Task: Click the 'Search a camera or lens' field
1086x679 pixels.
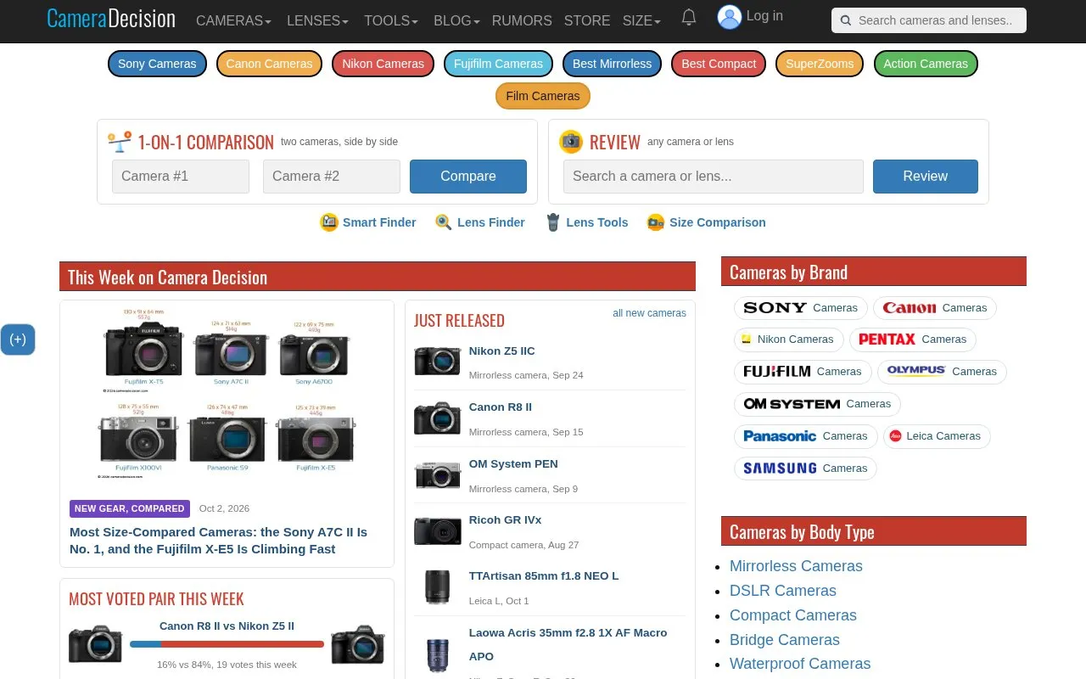Action: [714, 177]
